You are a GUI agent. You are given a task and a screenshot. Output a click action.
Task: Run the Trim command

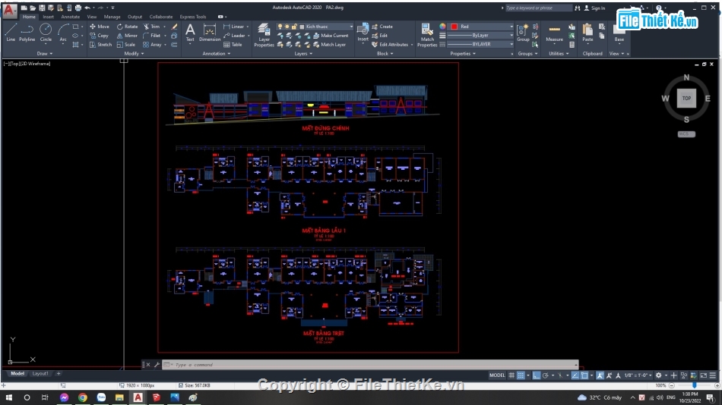click(151, 27)
